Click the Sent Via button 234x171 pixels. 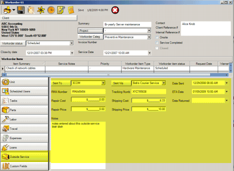tap(121, 83)
